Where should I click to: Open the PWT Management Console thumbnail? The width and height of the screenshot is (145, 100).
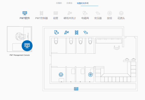[x=20, y=39]
